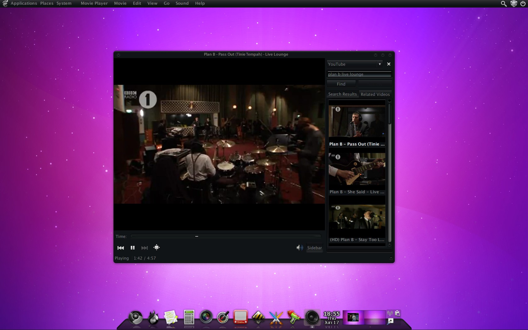The image size is (528, 330).
Task: Pause the playing video
Action: (133, 248)
